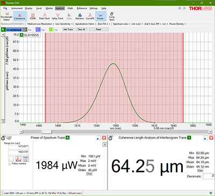Expand the Apodization Hann dropdown
The height and width of the screenshot is (196, 215).
pos(85,24)
